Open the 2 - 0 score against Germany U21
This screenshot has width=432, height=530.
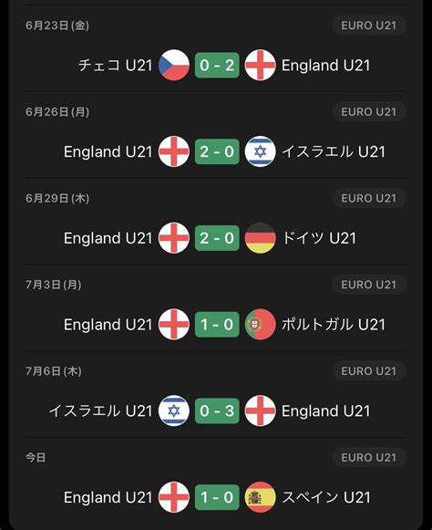click(217, 238)
